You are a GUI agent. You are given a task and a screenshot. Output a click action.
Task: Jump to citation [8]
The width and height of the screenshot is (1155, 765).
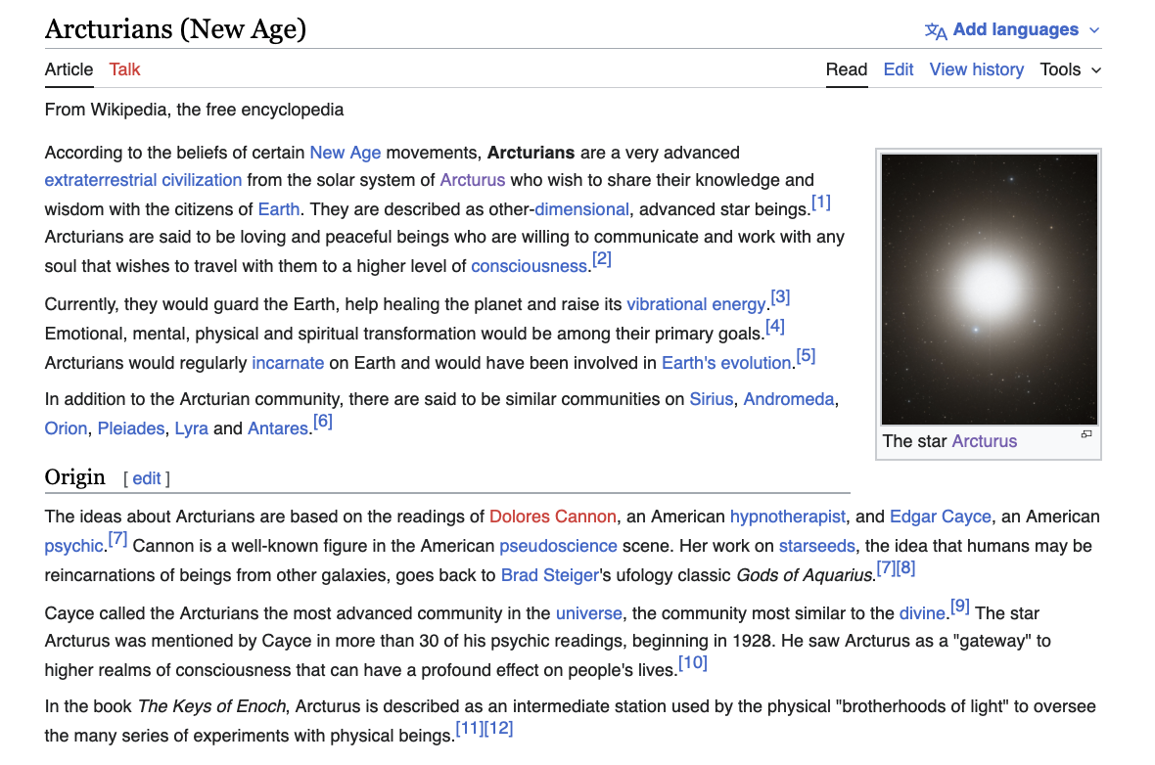point(906,567)
